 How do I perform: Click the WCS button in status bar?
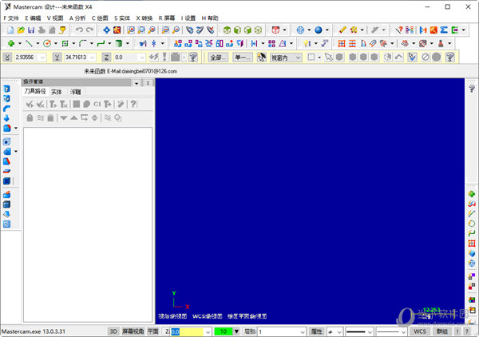pos(421,331)
